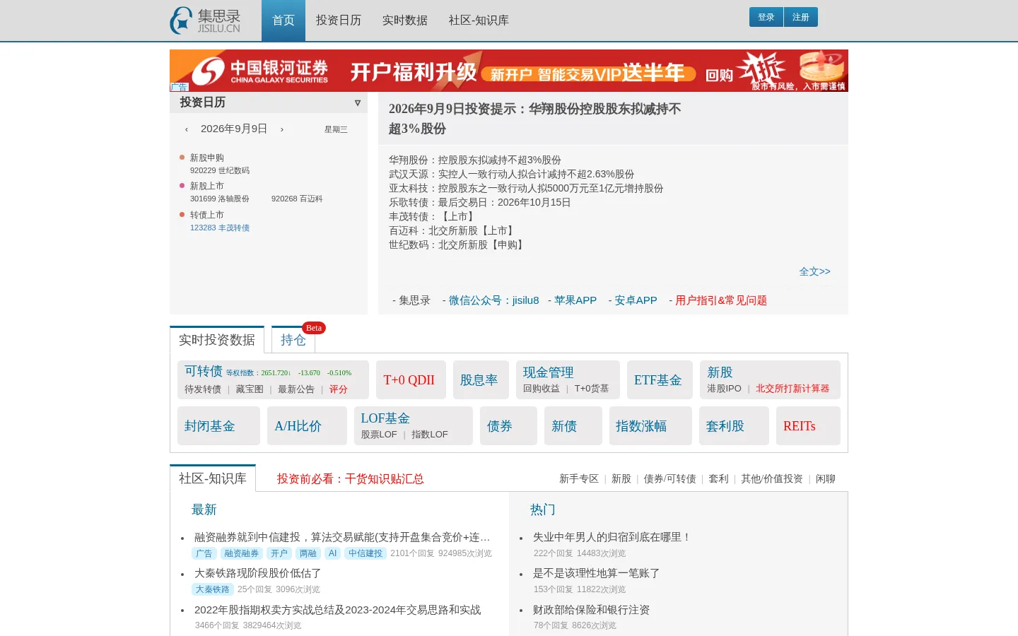Screen dimensions: 1018x636
Task: Open the 新债 tile
Action: coord(573,426)
